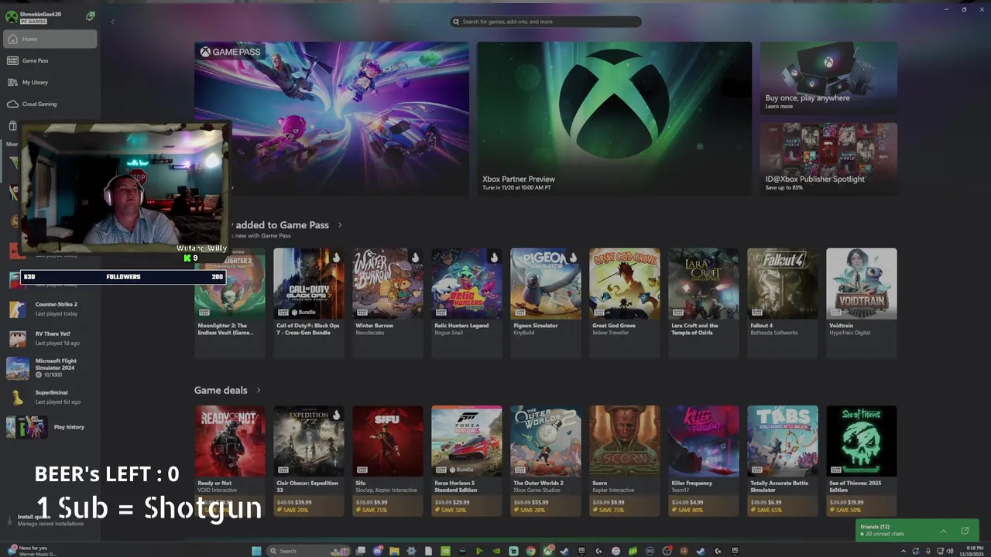
Task: Open the Clair Obscur Expedition 33 deal
Action: click(308, 460)
